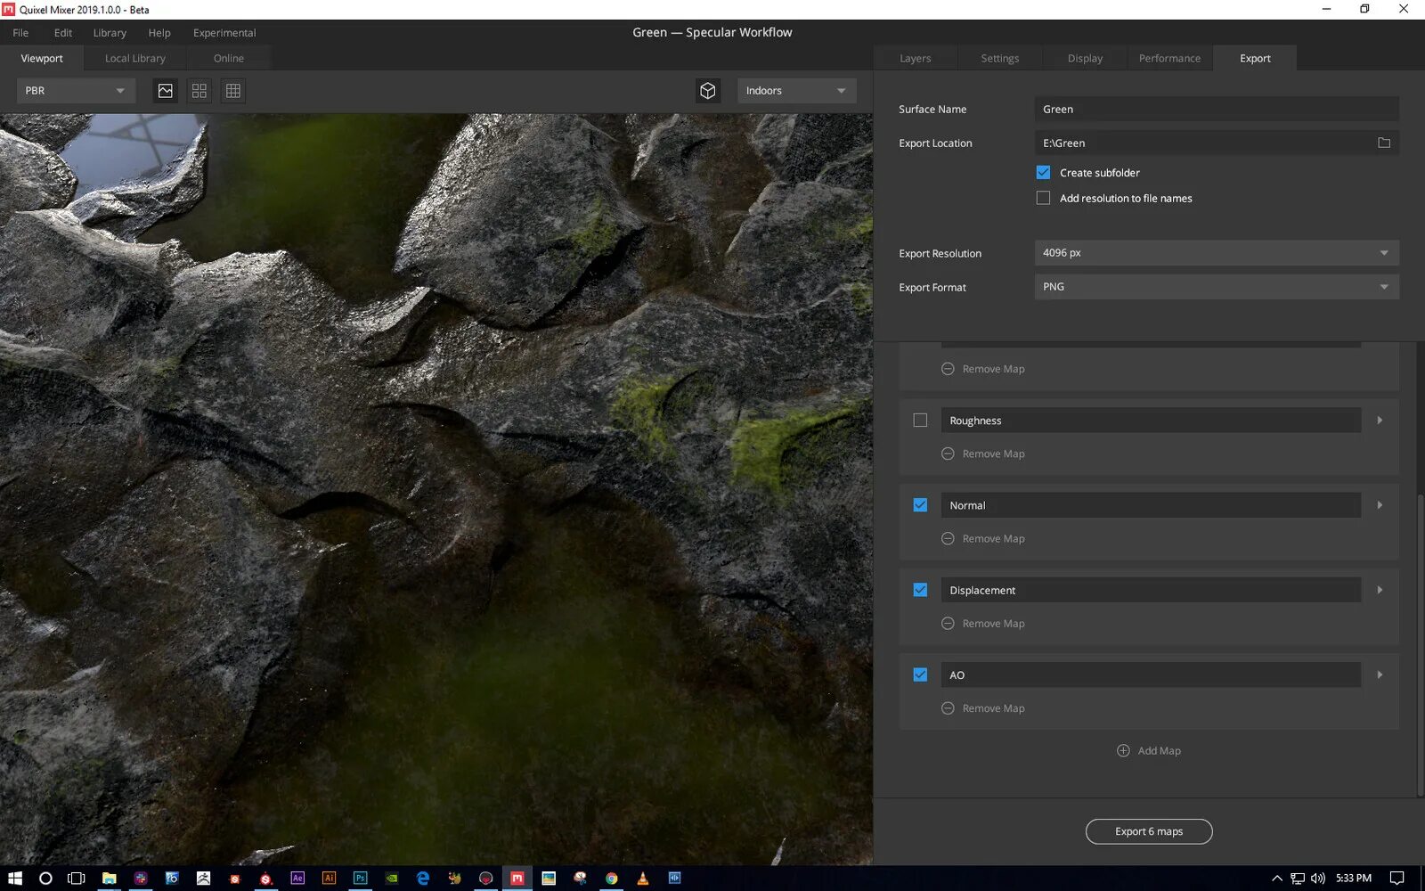Check the Roughness map checkbox
The height and width of the screenshot is (891, 1425).
point(920,421)
